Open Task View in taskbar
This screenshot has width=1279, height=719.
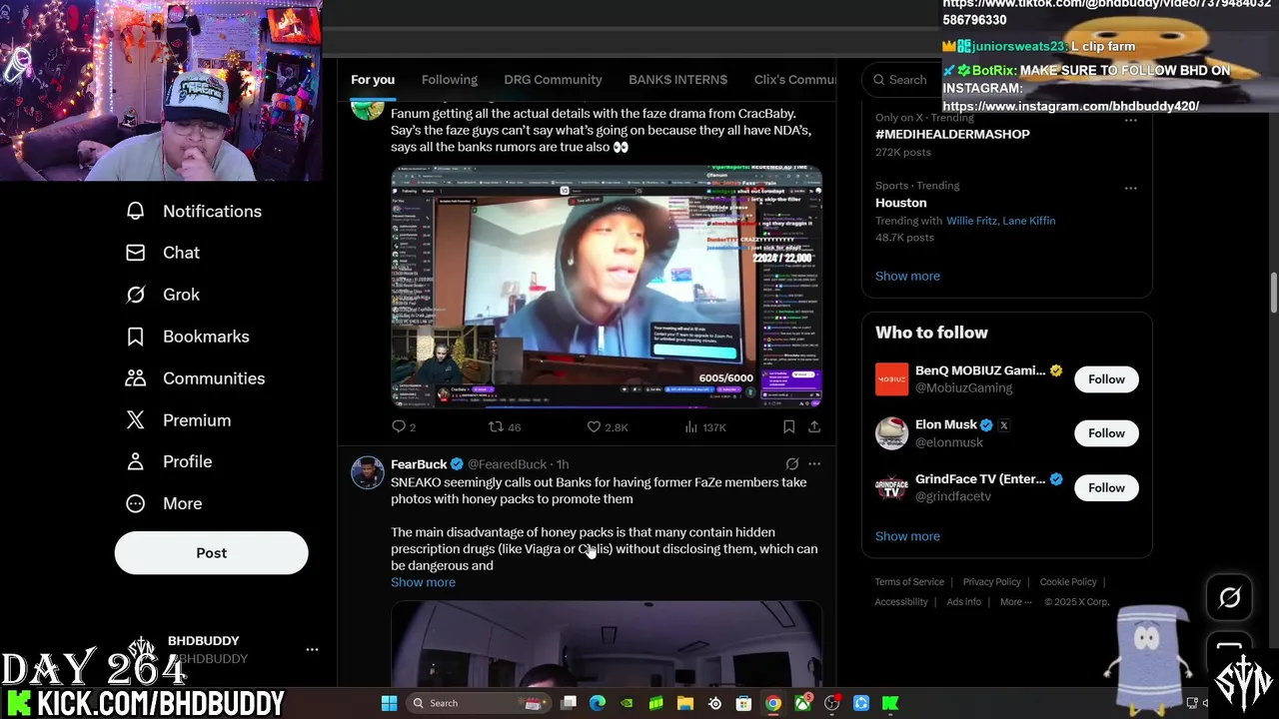[x=569, y=703]
